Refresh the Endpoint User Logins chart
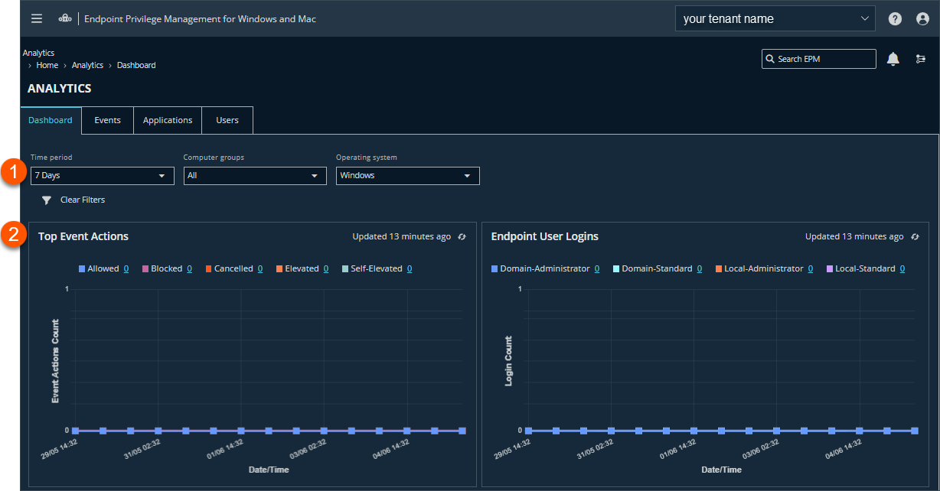 (914, 237)
